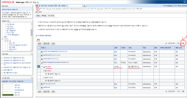Image resolution: width=187 pixels, height=98 pixels.
Task: Check the UIX row checkbox
Action: coord(39,84)
